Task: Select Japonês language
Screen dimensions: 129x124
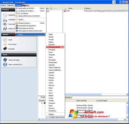Action: [x=55, y=73]
